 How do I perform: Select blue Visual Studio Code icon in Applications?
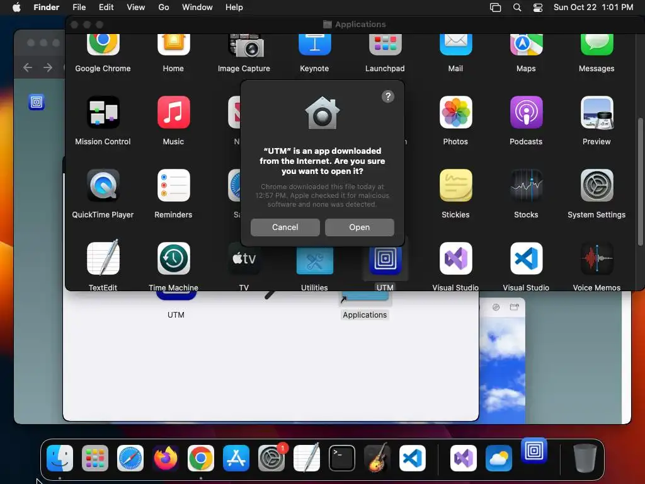pyautogui.click(x=526, y=258)
